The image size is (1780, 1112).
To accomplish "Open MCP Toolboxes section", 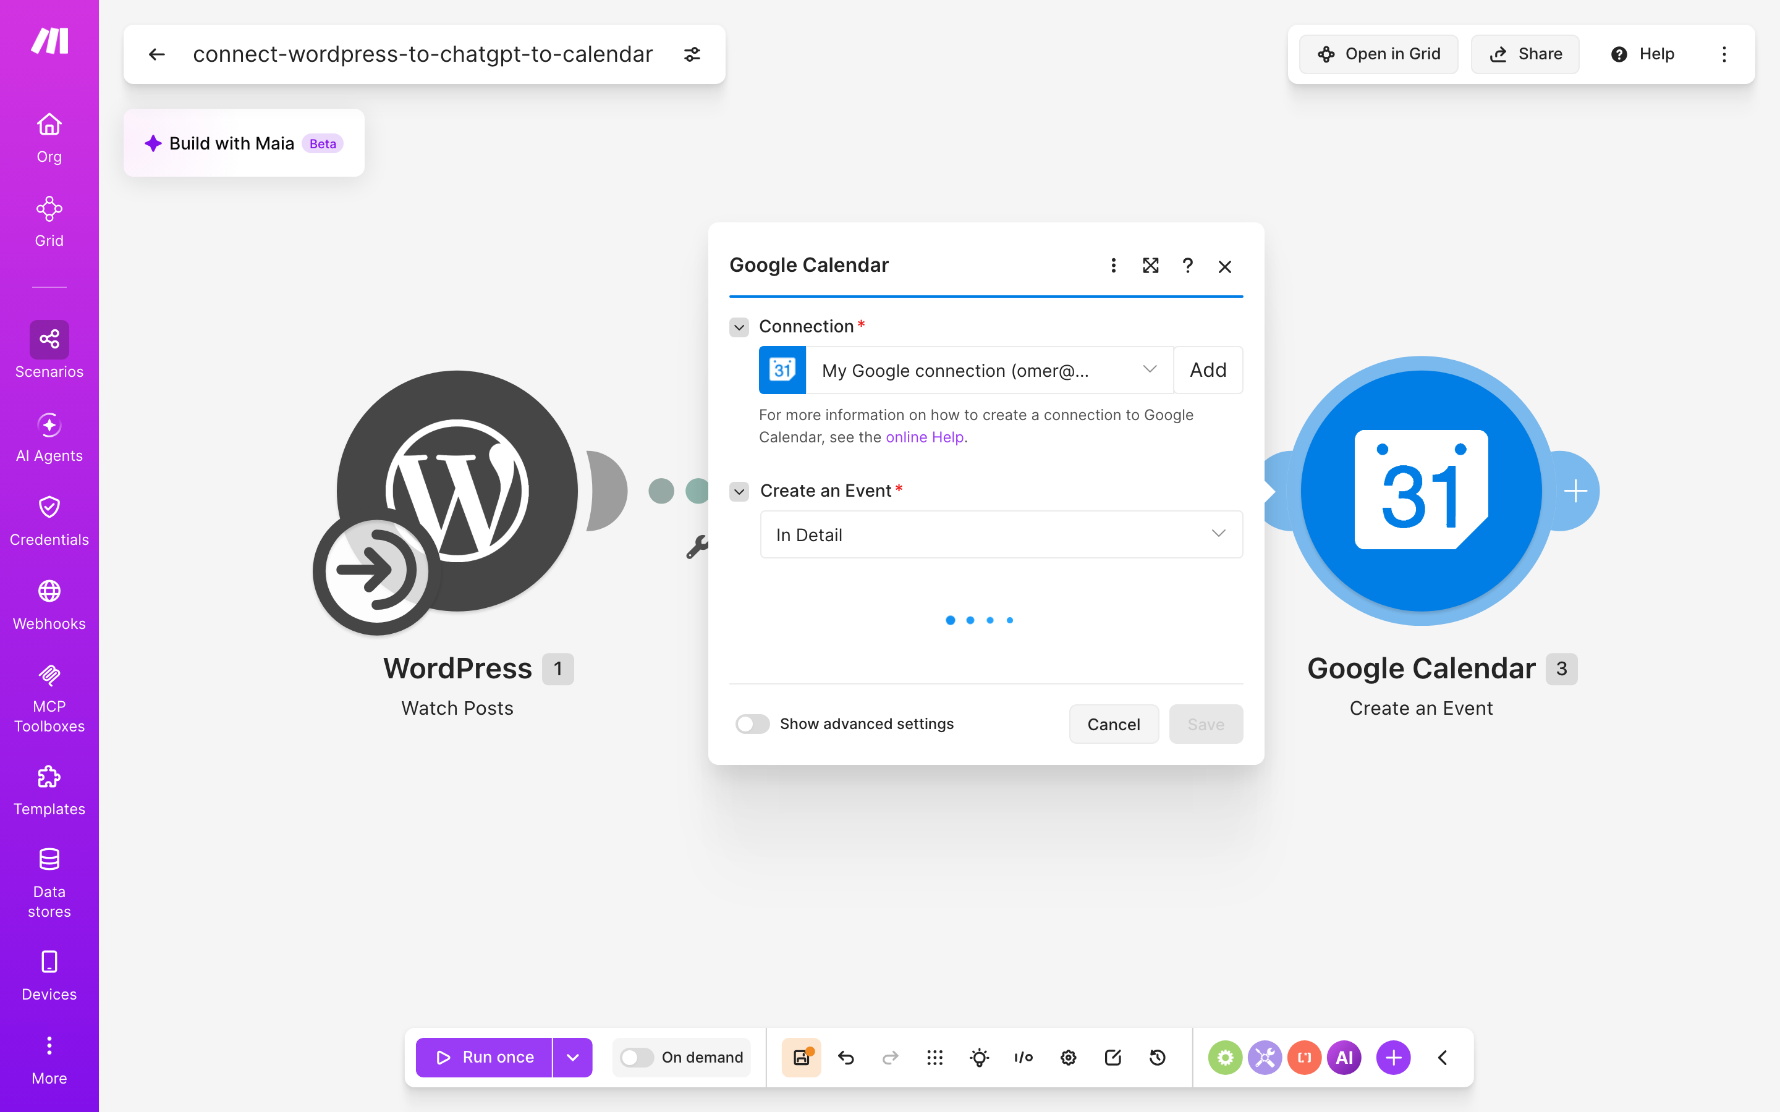I will click(49, 697).
